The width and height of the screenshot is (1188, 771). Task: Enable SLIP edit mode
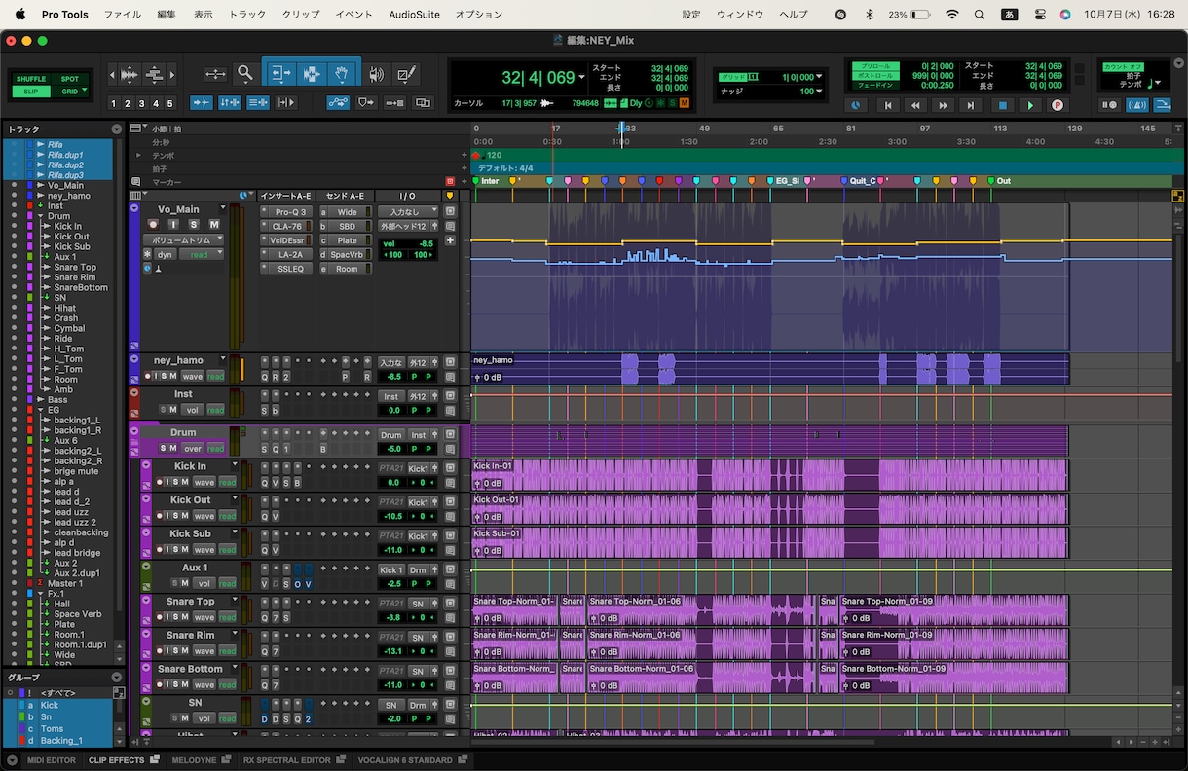tap(31, 92)
